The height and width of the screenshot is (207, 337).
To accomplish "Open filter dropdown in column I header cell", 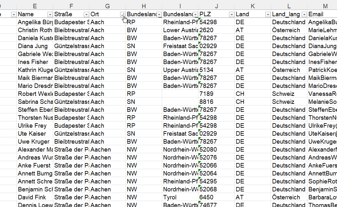I will [x=195, y=14].
